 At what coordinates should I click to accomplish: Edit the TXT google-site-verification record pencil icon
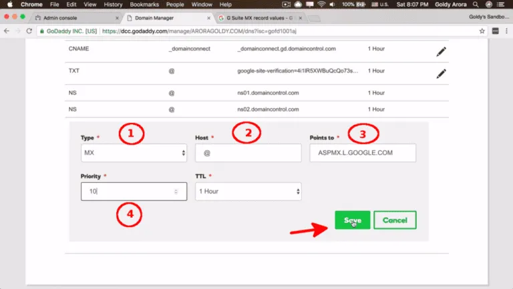point(441,73)
